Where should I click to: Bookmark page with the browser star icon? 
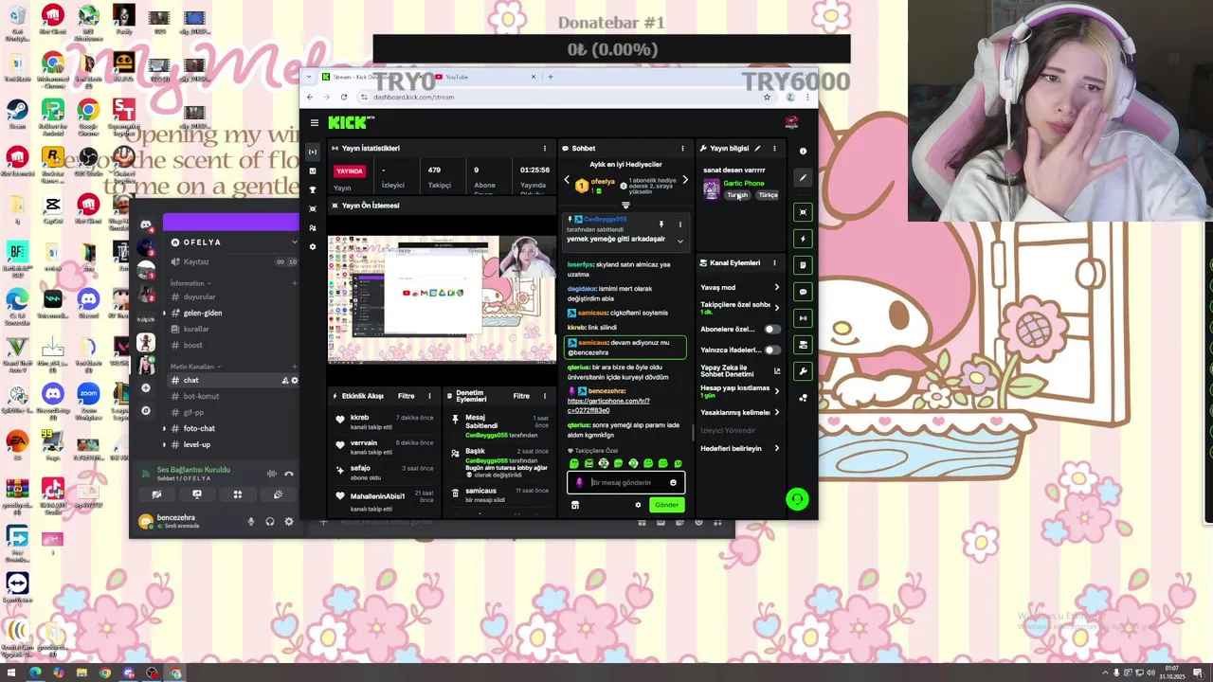point(767,97)
